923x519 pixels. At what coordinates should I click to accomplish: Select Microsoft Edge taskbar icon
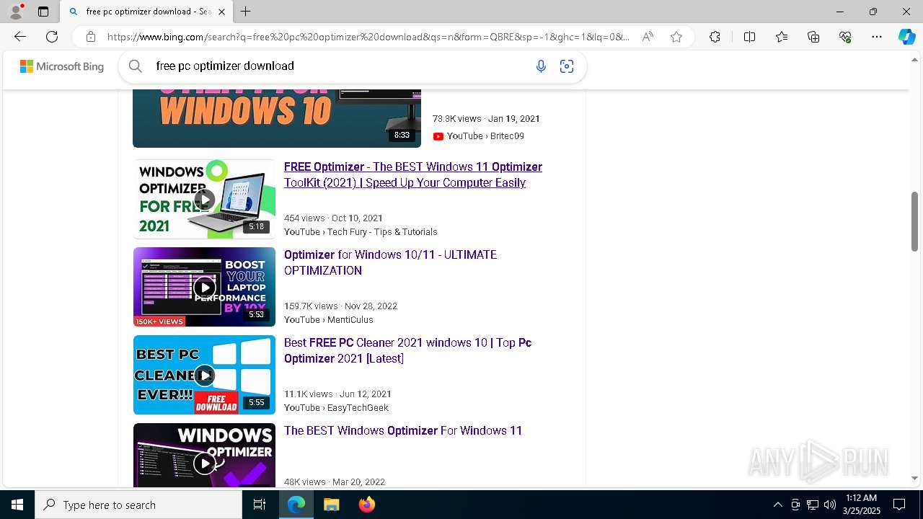pyautogui.click(x=296, y=505)
